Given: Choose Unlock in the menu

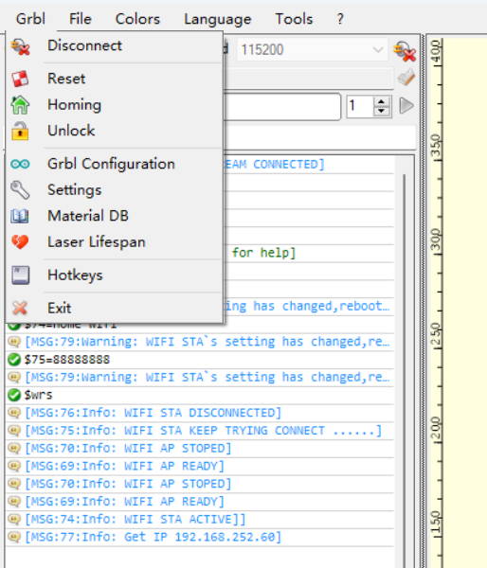Looking at the screenshot, I should click(x=115, y=131).
